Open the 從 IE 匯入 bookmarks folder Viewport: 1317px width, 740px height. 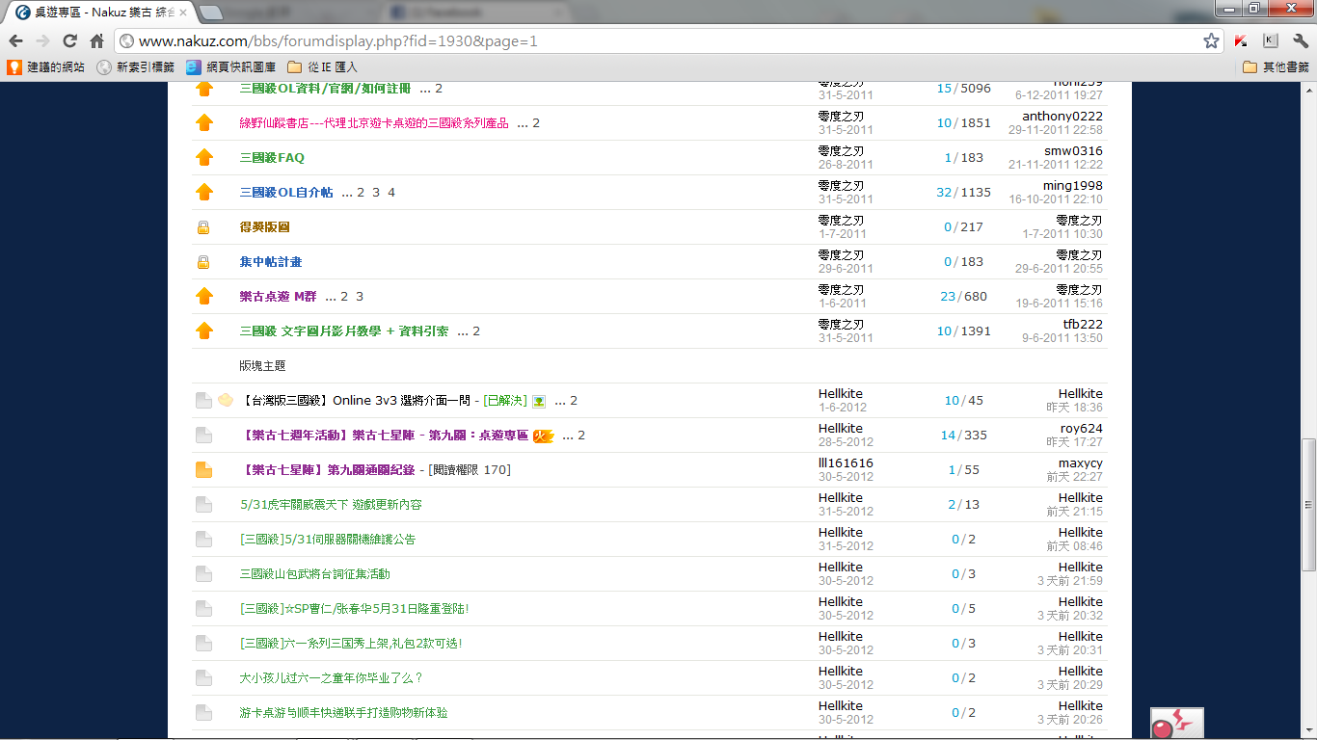click(323, 67)
